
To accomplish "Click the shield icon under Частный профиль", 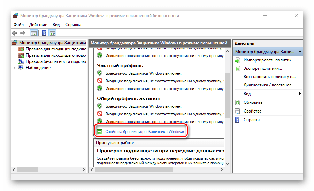I will pos(100,73).
